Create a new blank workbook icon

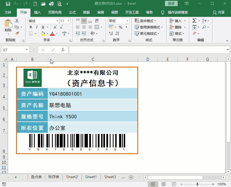pyautogui.click(x=35, y=4)
